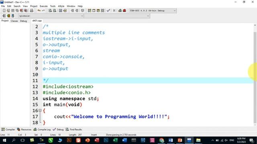Click the Compile & Run toolbar icon
This screenshot has height=144, width=257.
[98, 11]
